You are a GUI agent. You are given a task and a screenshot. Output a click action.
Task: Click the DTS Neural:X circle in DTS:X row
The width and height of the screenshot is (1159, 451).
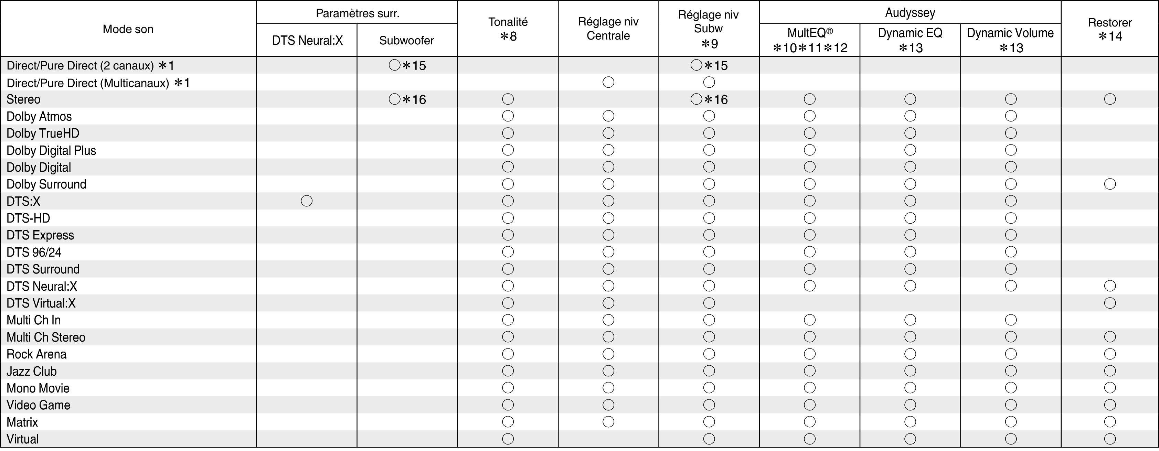click(306, 201)
